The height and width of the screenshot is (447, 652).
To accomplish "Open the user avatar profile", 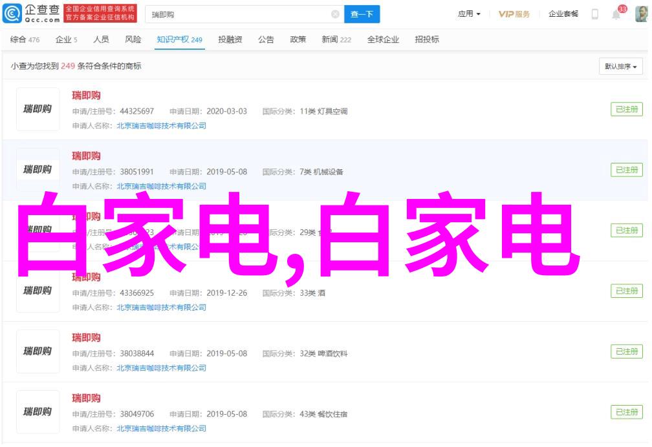I will (642, 14).
